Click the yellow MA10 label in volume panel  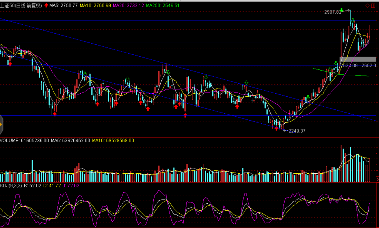[x=113, y=141]
